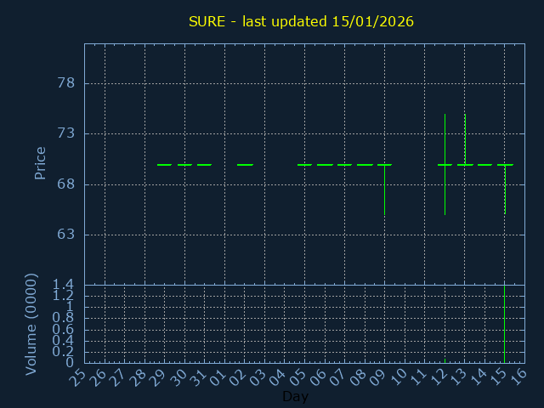Select the 68 price tick label
544x408 pixels.
pos(65,184)
